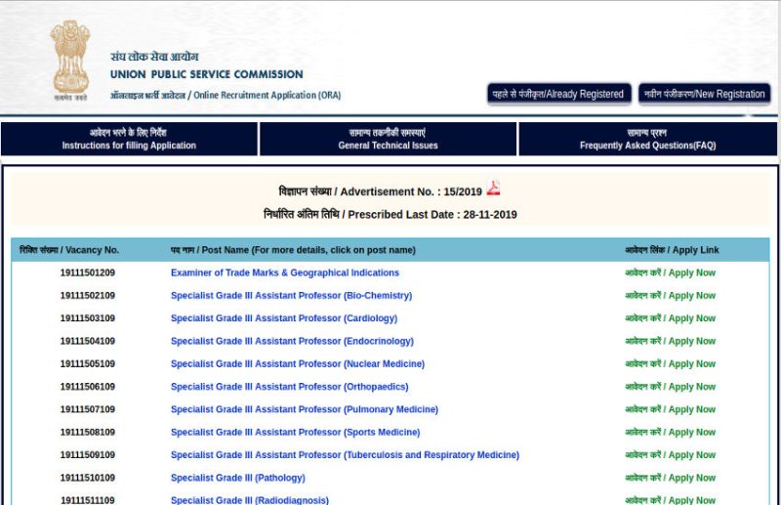Select vacancy number 19111505109
781x505 pixels.
tap(88, 364)
